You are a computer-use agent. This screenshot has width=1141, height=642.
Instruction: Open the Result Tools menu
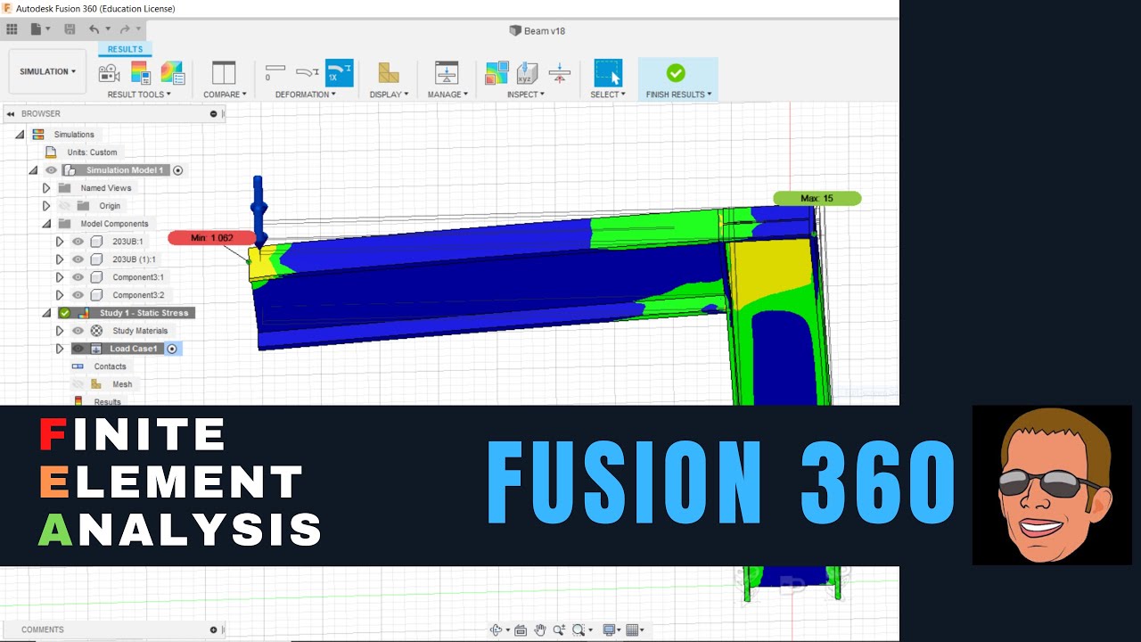tap(139, 95)
